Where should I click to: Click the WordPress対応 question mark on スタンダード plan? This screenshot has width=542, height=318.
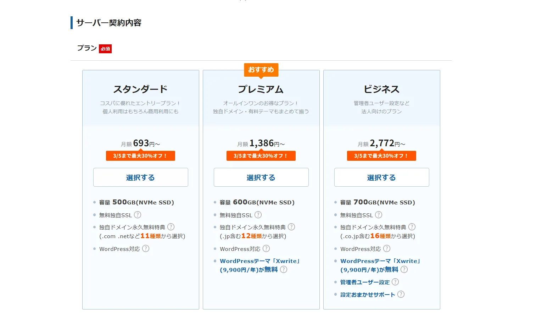(146, 249)
